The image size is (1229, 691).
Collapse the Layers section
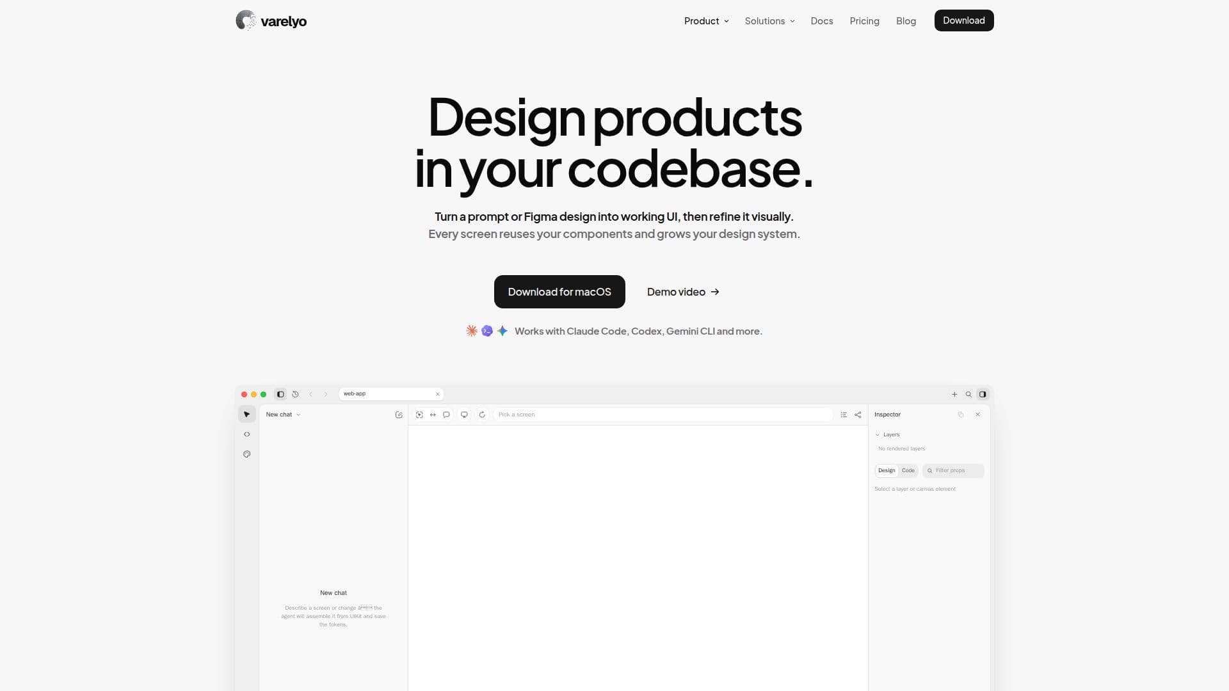pos(887,434)
